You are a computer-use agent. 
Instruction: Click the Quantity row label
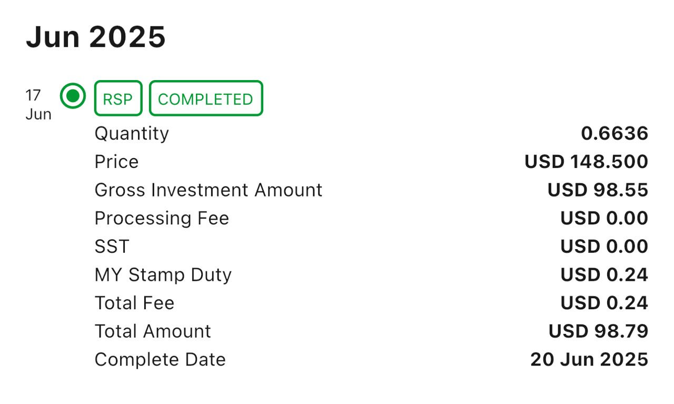(132, 133)
